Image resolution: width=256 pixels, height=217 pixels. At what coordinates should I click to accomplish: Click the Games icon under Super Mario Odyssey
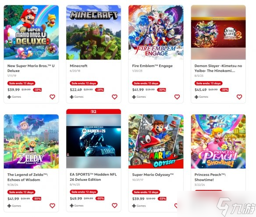point(134,206)
